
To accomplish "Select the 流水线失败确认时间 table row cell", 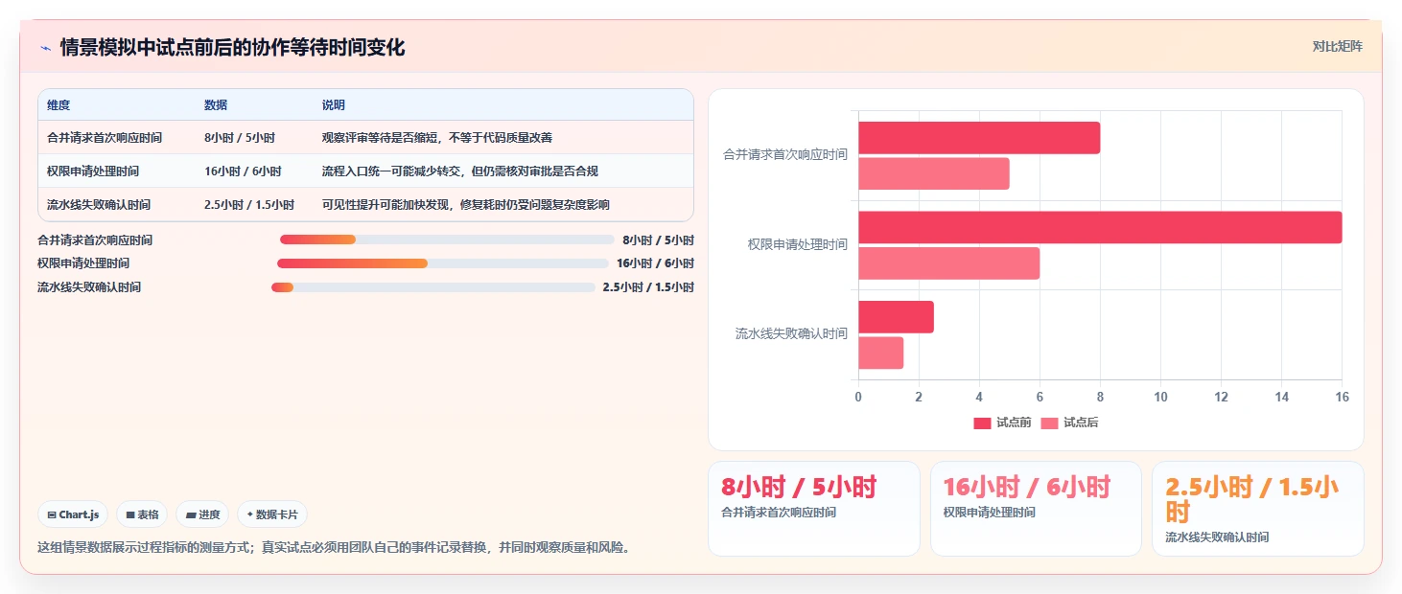I will click(x=99, y=205).
